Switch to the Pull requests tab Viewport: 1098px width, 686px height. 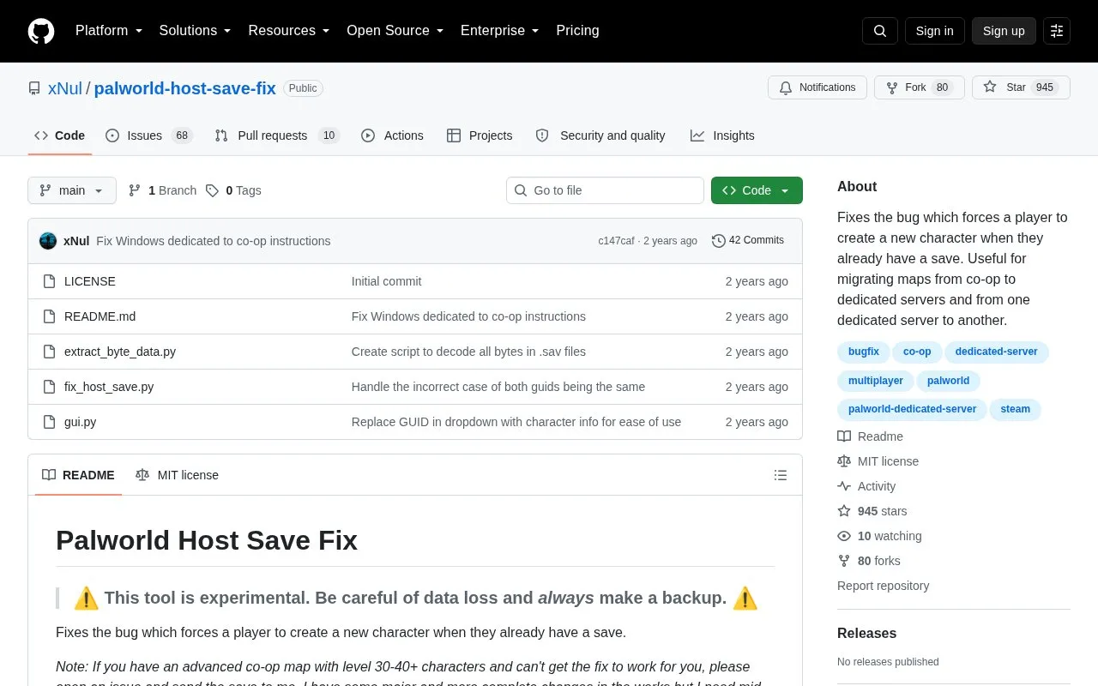[x=277, y=135]
